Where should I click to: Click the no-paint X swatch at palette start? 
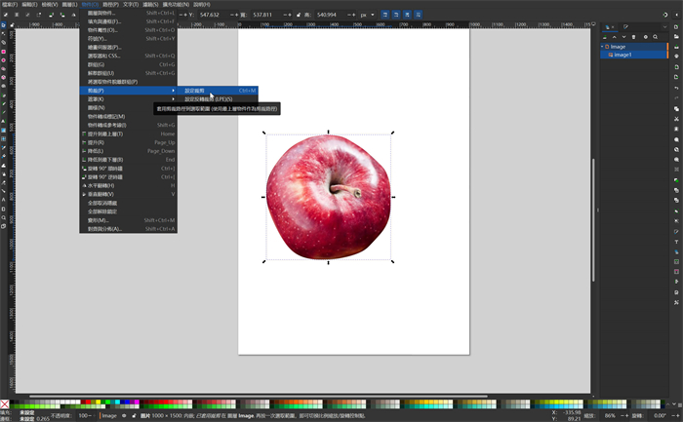(x=5, y=403)
